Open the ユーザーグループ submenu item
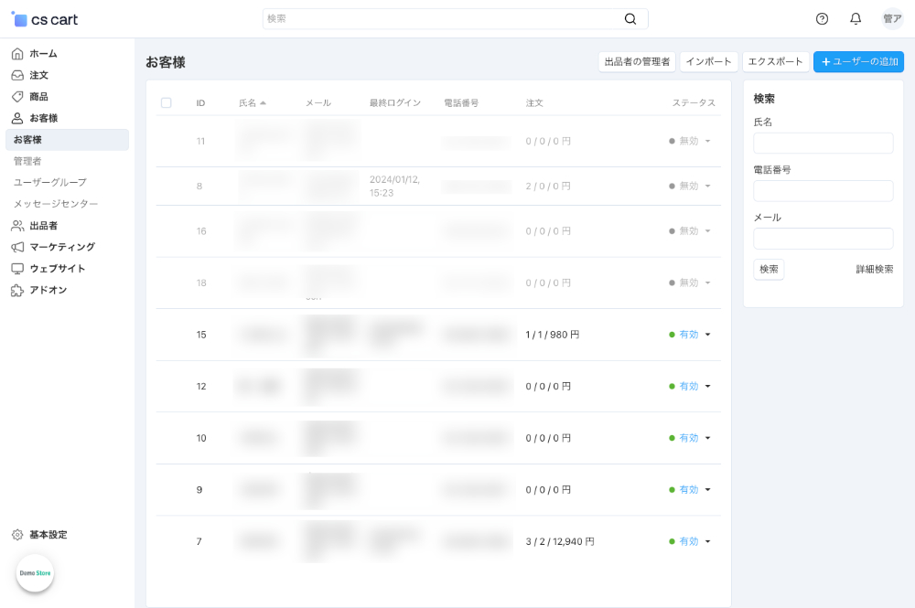915x608 pixels. tap(50, 182)
